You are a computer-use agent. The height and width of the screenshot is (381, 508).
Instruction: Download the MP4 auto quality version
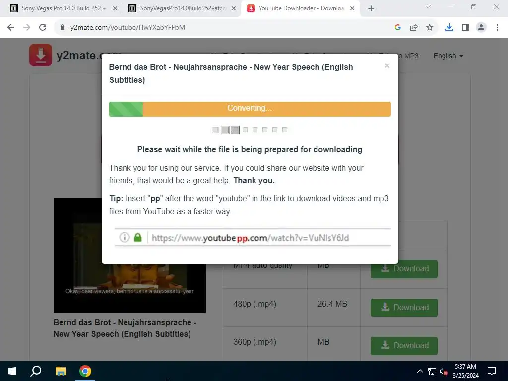point(404,269)
